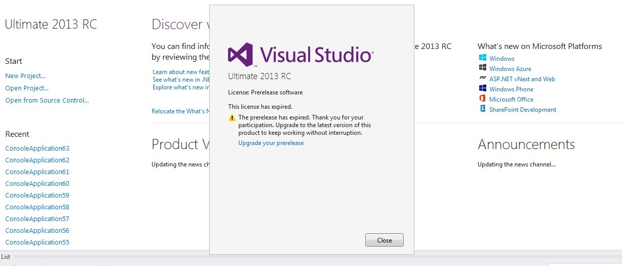
Task: Click Updating the news channel under Announcements
Action: 516,164
